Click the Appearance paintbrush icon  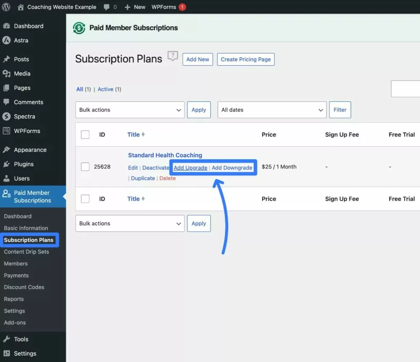(x=7, y=150)
